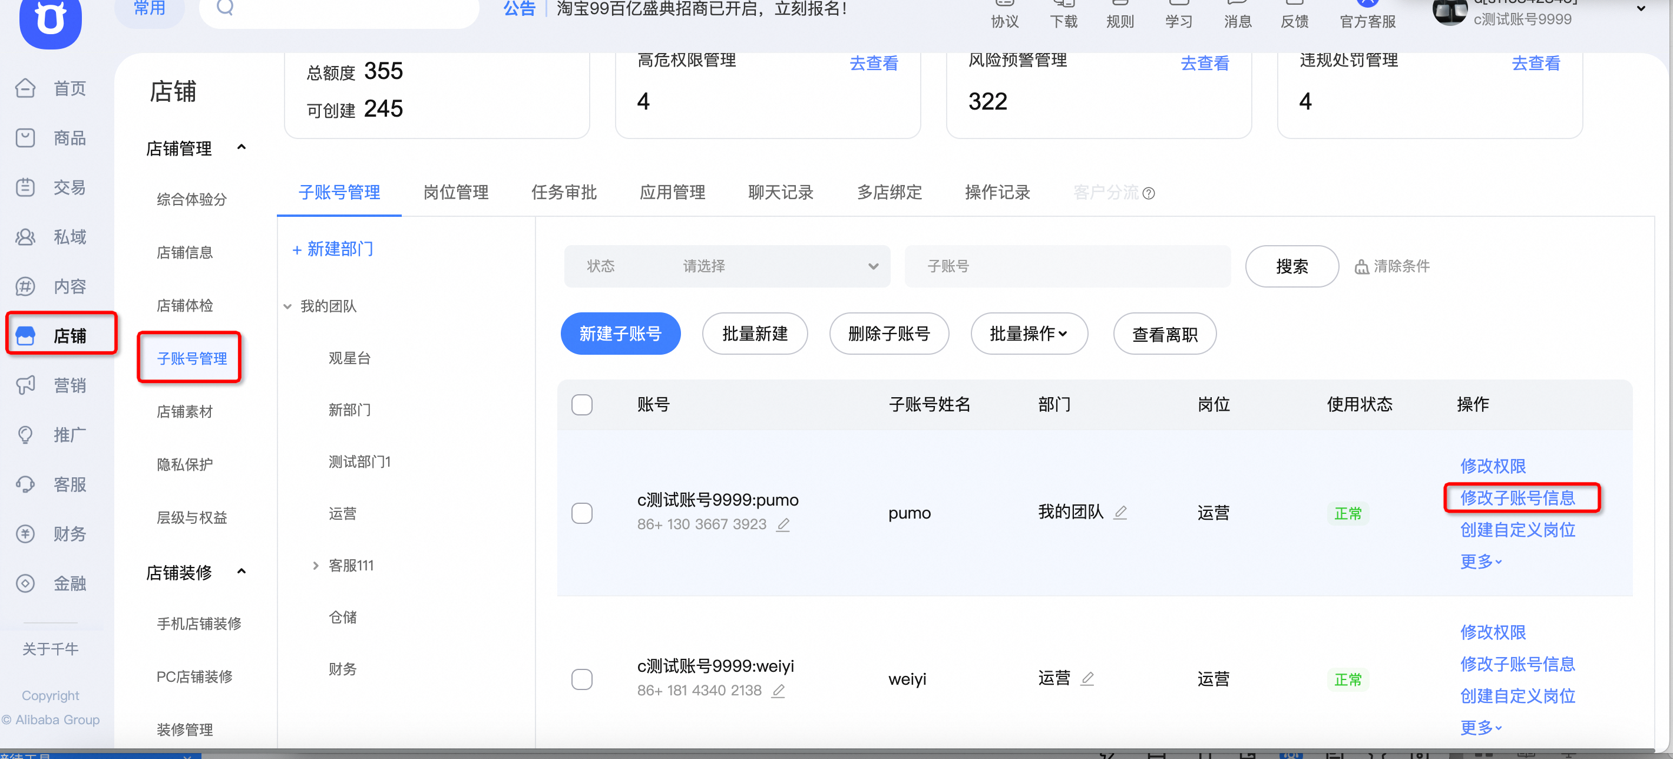
Task: Expand 客服111 department node
Action: [316, 565]
